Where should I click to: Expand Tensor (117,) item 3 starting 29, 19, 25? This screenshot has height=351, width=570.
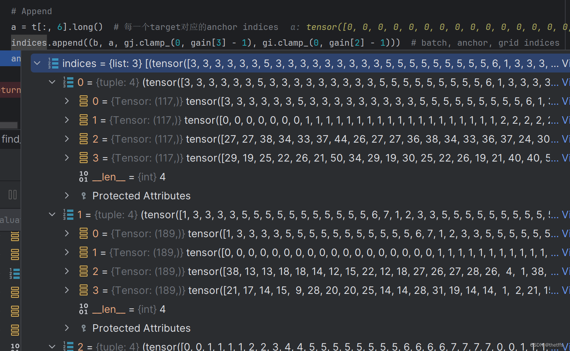click(67, 158)
